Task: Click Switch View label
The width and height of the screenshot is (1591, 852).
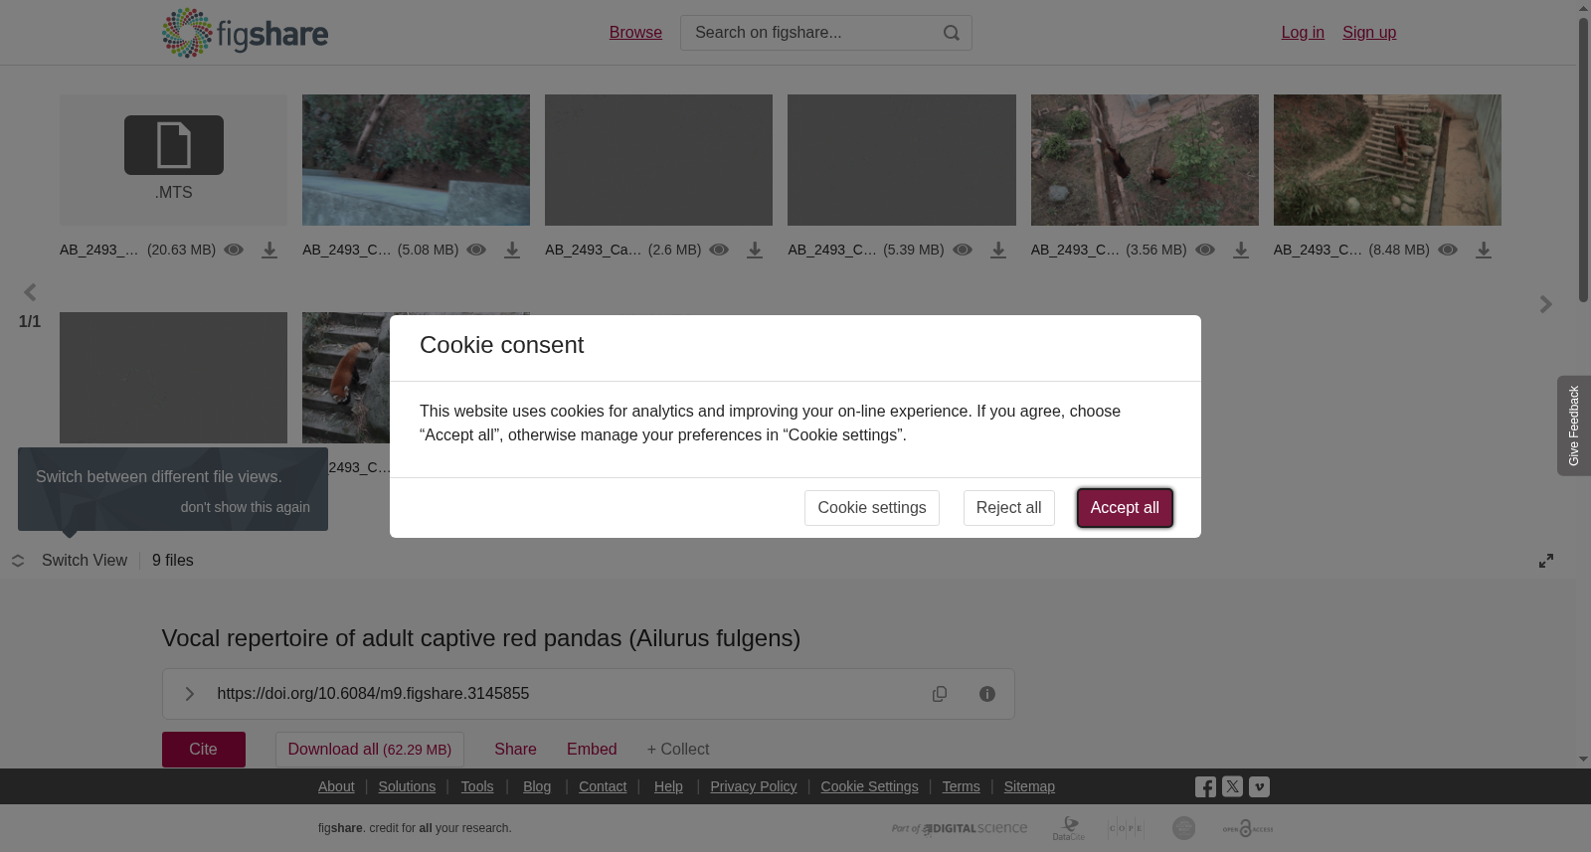Action: [x=85, y=561]
